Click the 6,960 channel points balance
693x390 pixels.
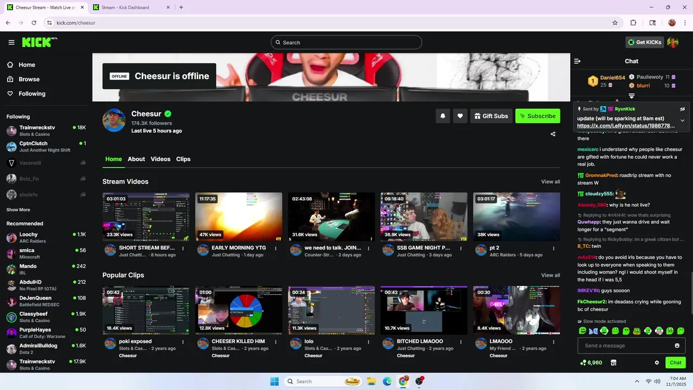click(x=591, y=362)
